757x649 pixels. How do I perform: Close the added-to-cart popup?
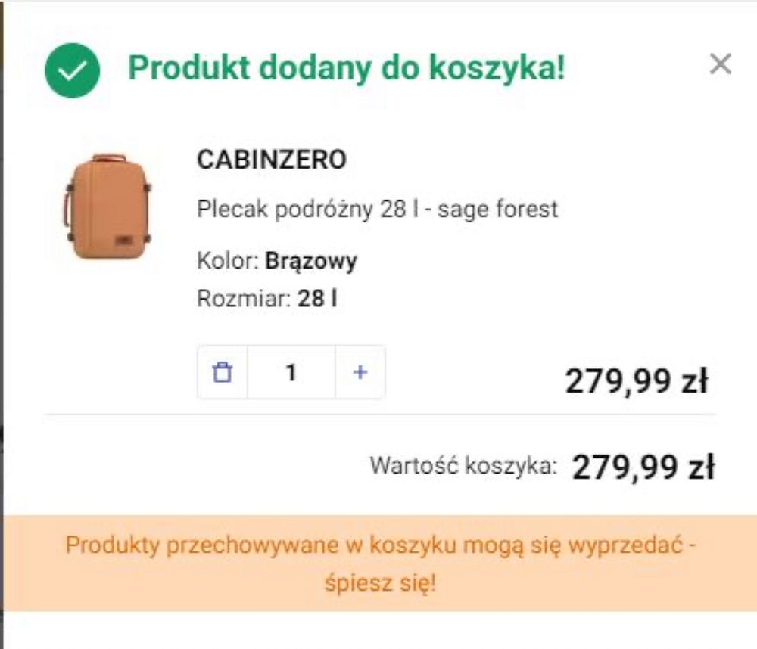[721, 64]
